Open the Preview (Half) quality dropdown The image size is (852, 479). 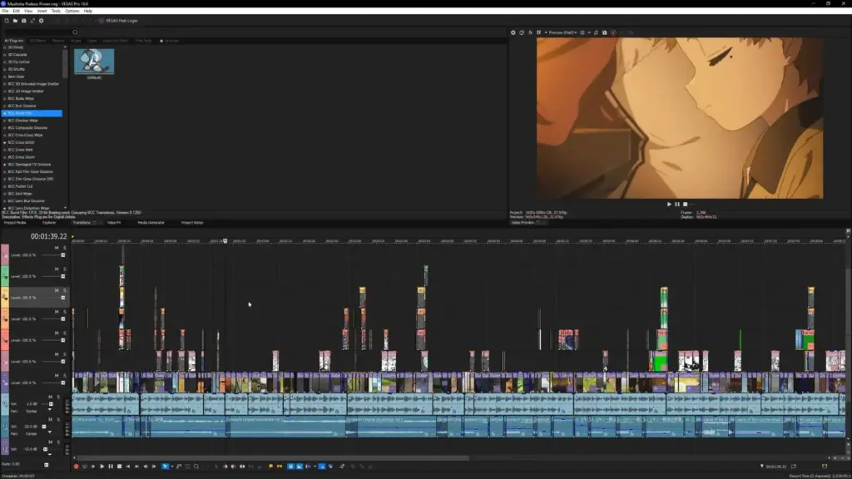click(x=562, y=32)
